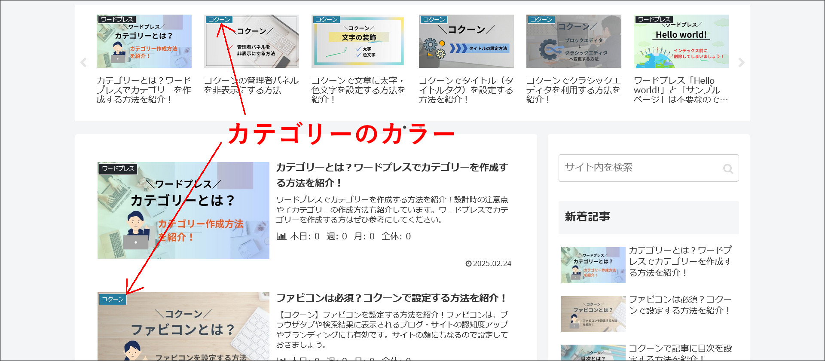Open carousel thumbnail Hello world!
The image size is (825, 361).
[x=681, y=41]
